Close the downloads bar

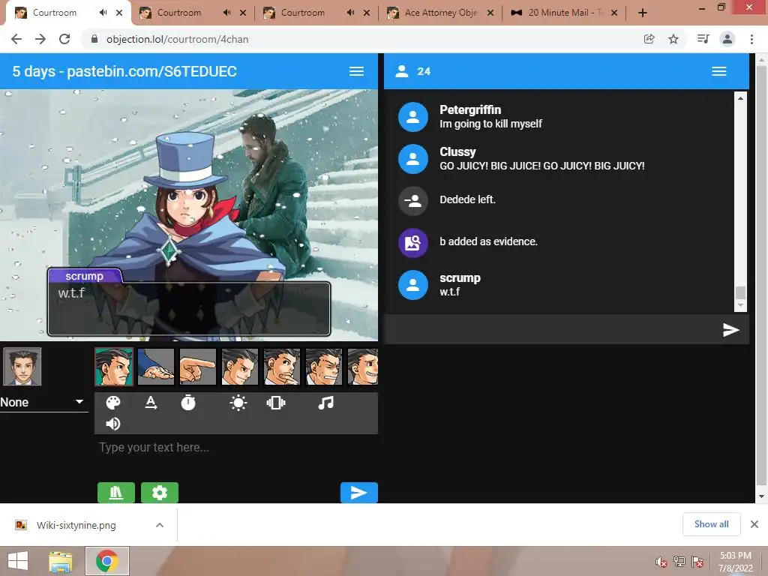tap(754, 524)
